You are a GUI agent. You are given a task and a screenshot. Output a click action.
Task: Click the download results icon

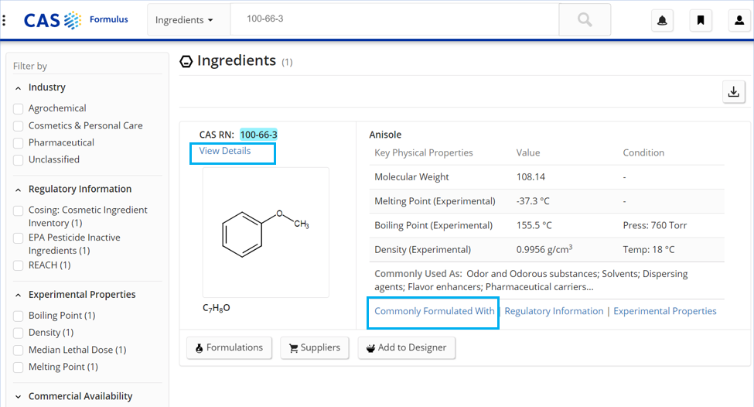[x=734, y=91]
